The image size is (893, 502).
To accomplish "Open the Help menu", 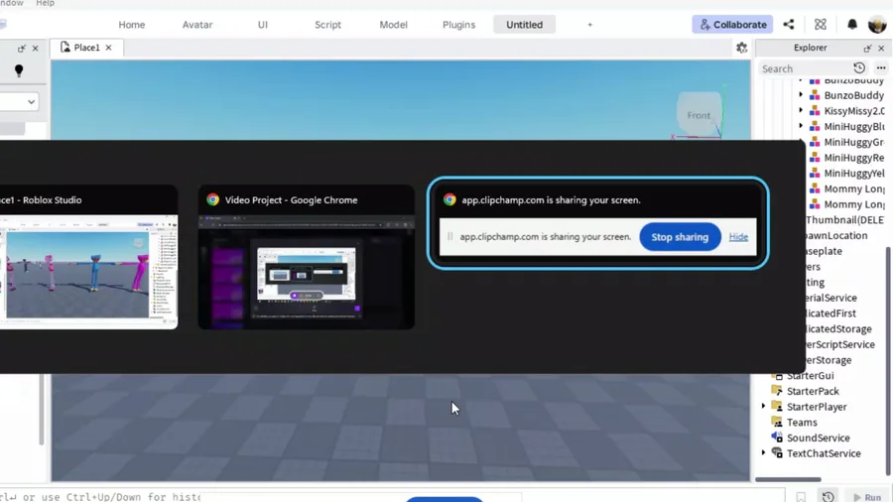I will 45,3.
